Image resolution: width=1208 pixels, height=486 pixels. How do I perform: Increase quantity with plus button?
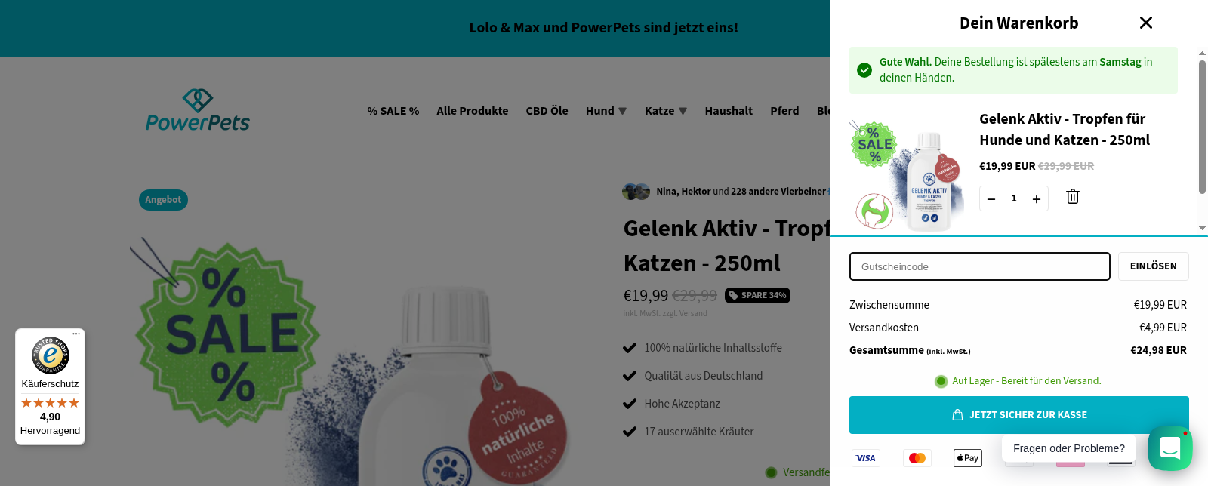tap(1037, 198)
